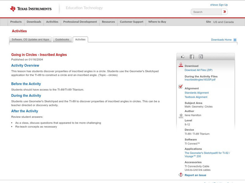Open the InscribedAngles16GSP.pdf file link
This screenshot has width=245, height=183.
click(x=200, y=80)
